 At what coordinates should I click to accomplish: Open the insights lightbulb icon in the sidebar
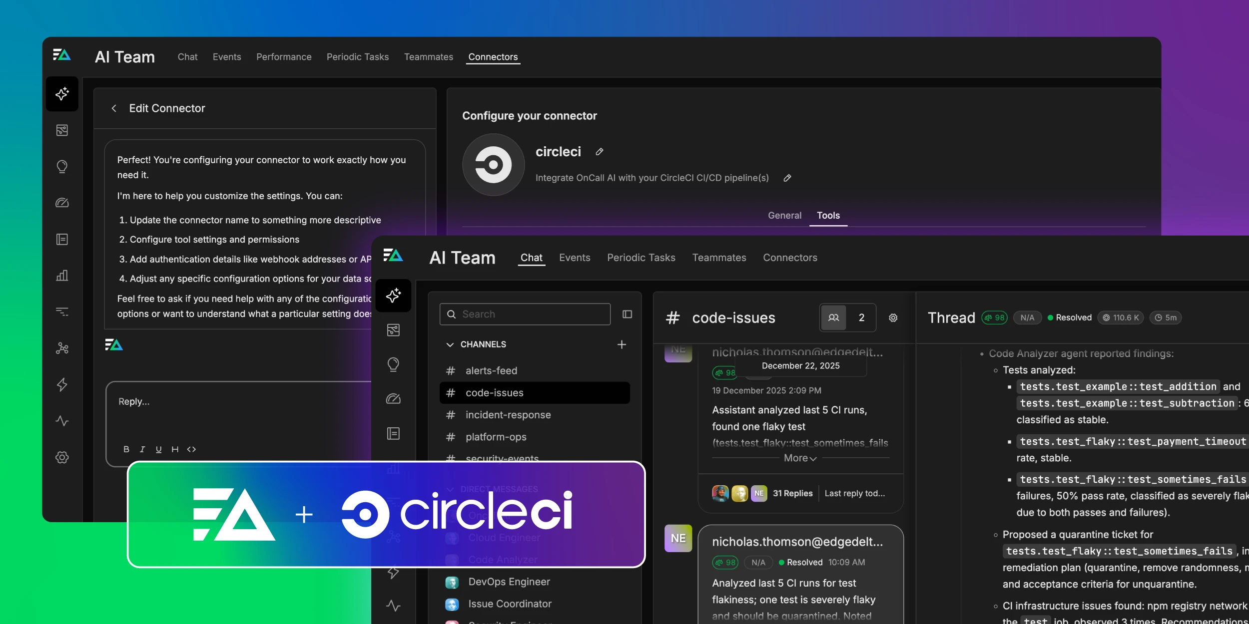point(62,166)
